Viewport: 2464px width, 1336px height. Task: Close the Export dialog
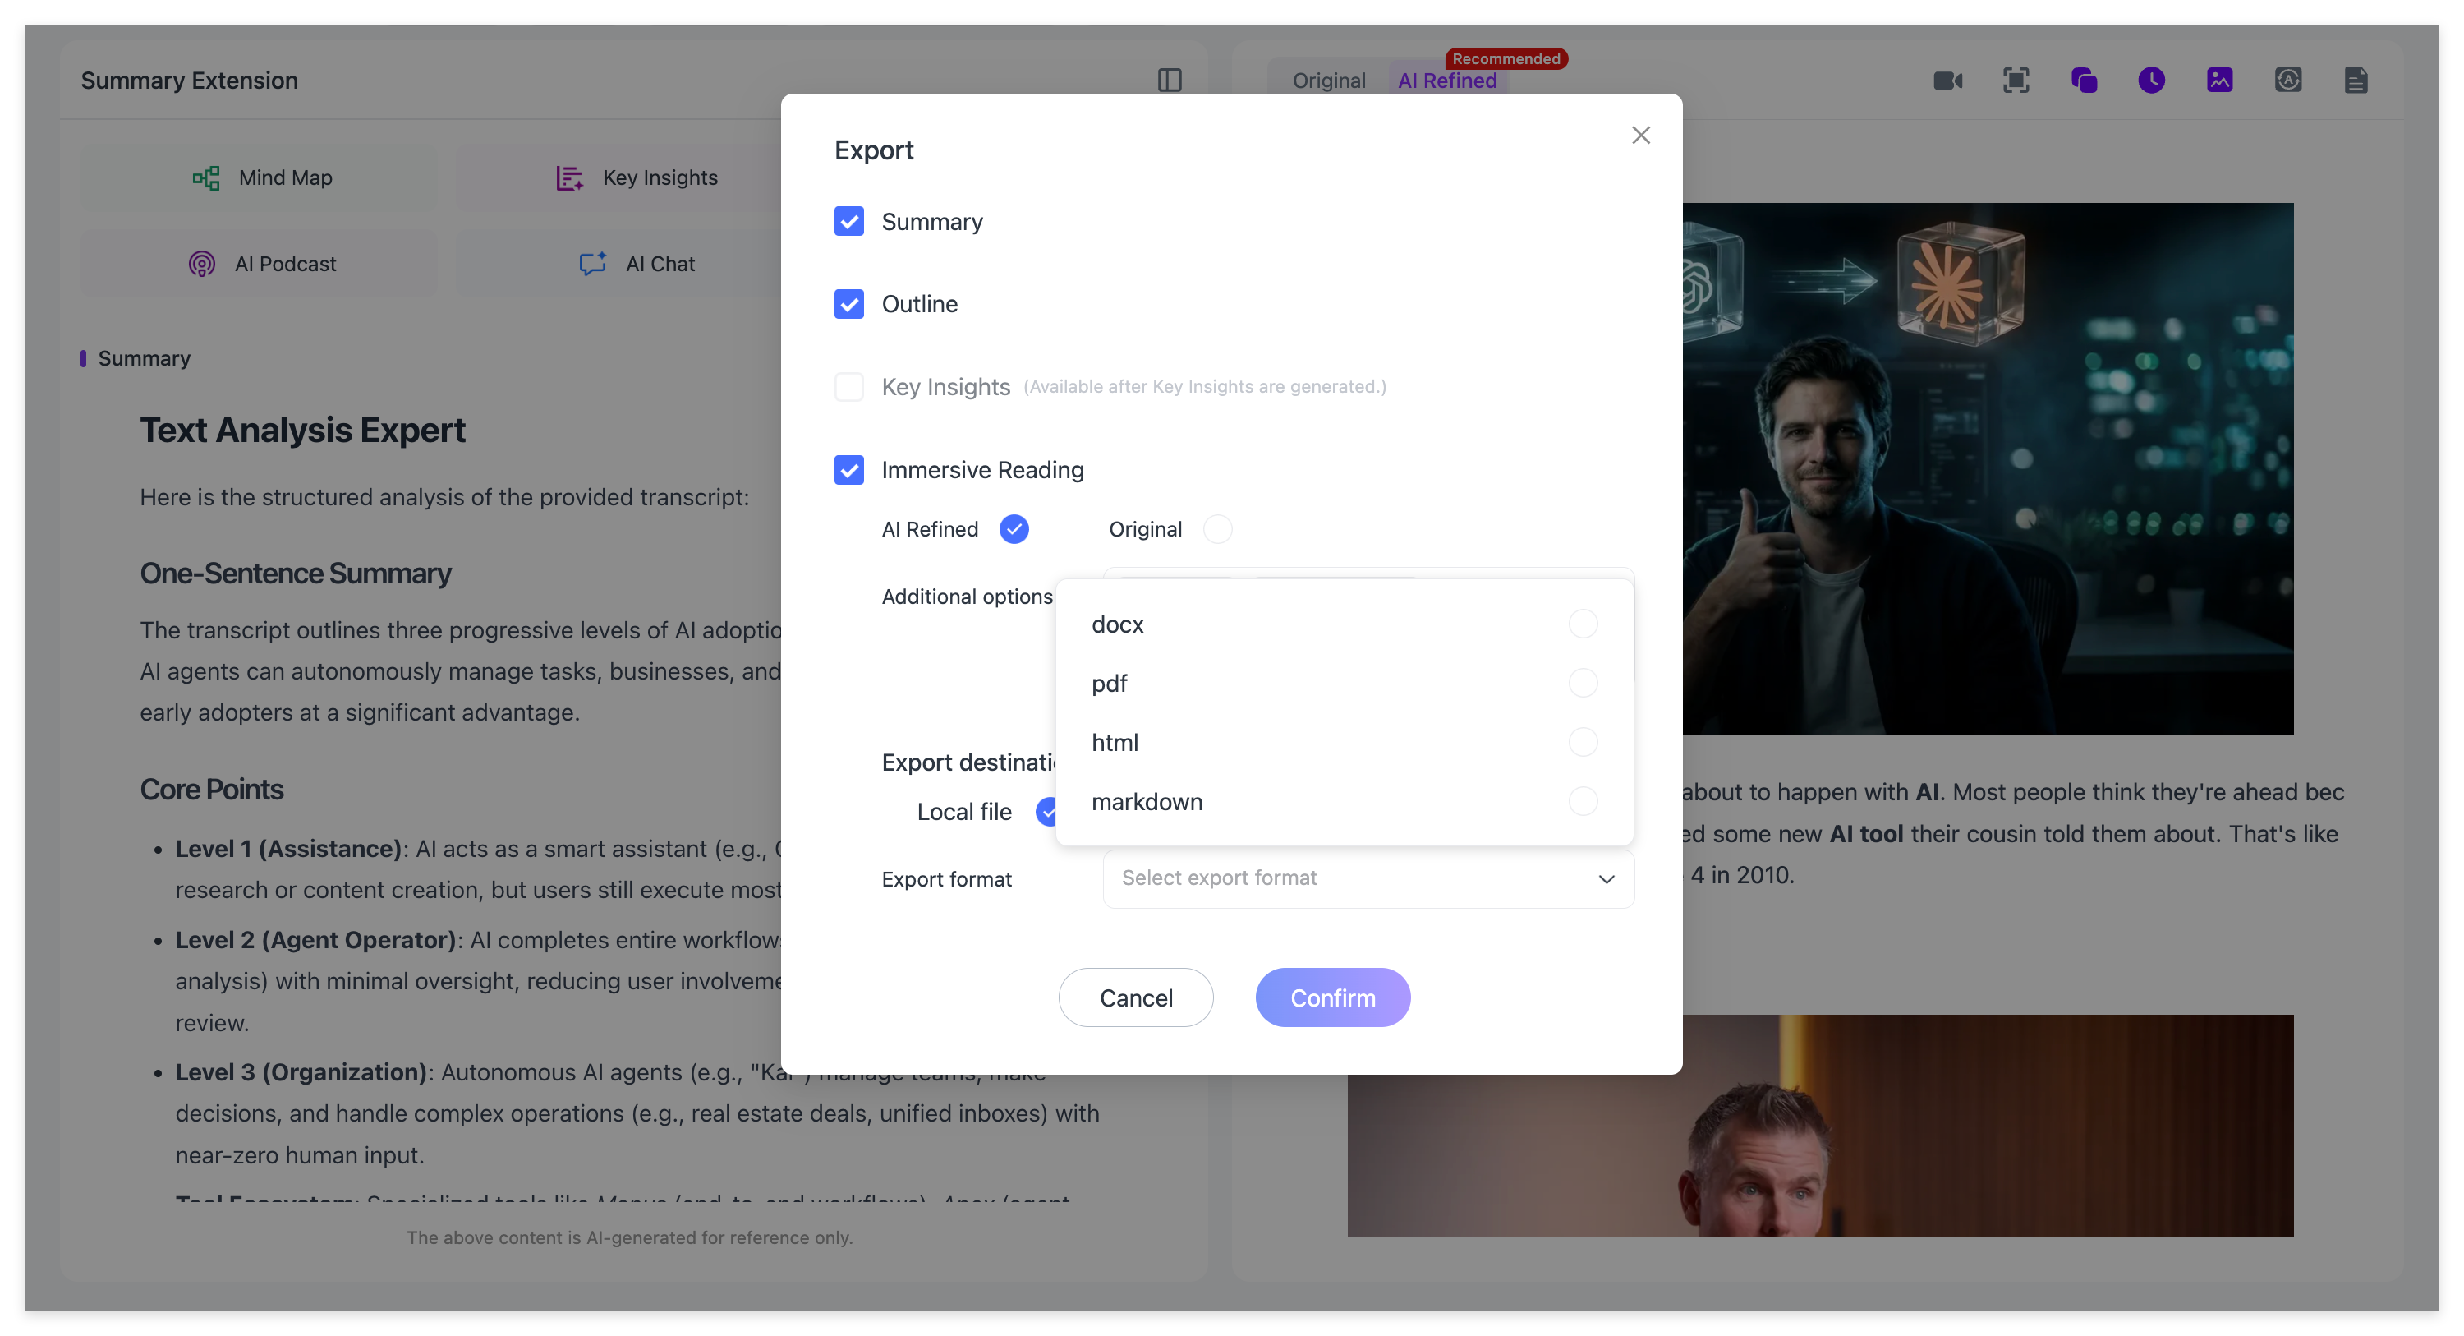[1640, 135]
